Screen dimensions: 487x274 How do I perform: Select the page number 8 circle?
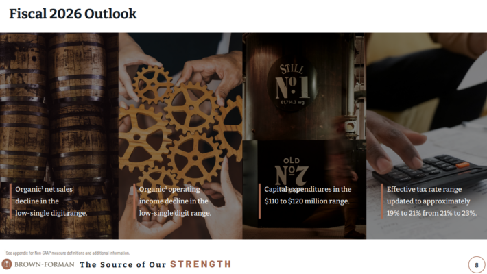[477, 264]
